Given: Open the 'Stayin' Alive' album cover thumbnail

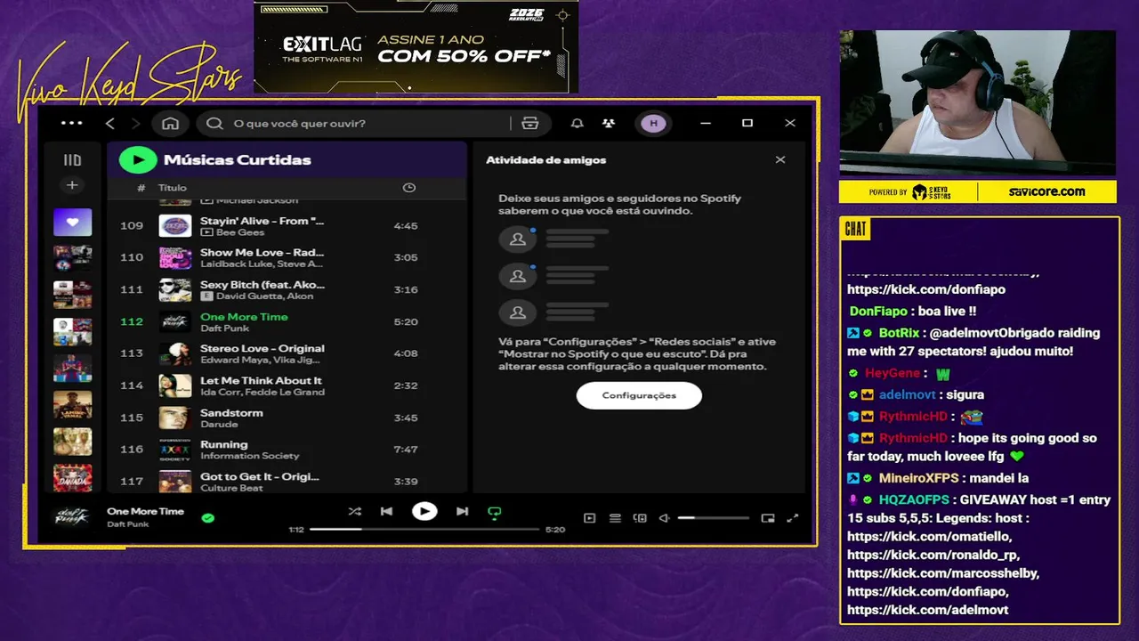Looking at the screenshot, I should (175, 226).
